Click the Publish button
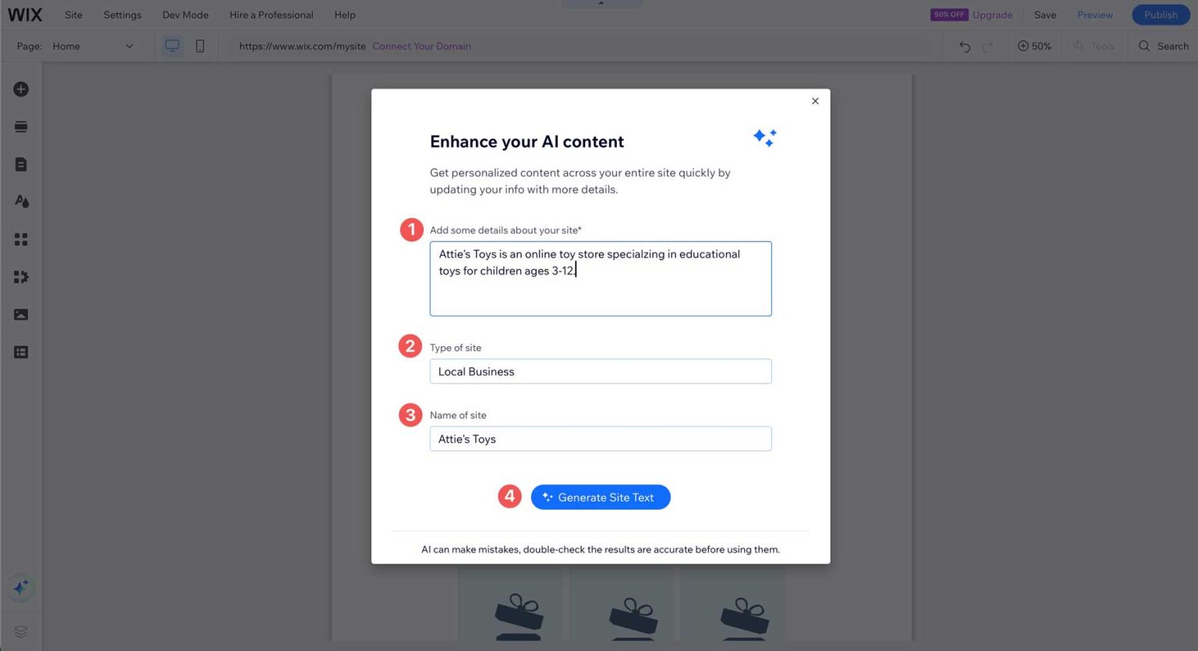 [1160, 14]
